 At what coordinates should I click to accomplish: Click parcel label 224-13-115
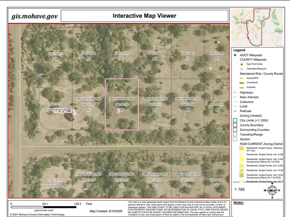tap(55, 181)
